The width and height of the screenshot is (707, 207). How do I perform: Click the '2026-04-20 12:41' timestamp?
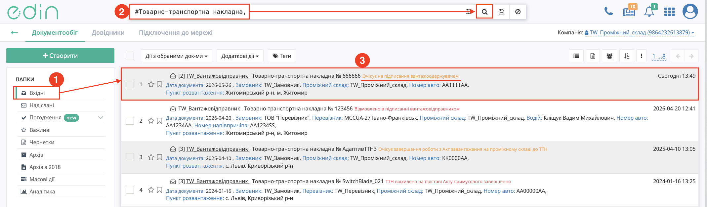pyautogui.click(x=674, y=108)
